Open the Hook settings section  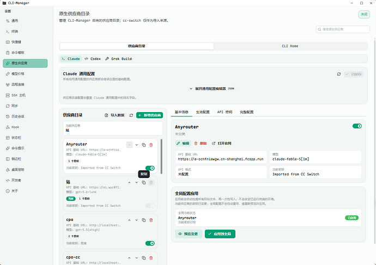pyautogui.click(x=25, y=127)
